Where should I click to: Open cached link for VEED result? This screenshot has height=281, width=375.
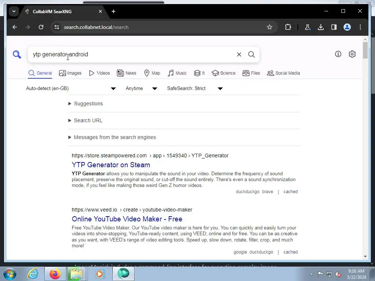coord(290,252)
